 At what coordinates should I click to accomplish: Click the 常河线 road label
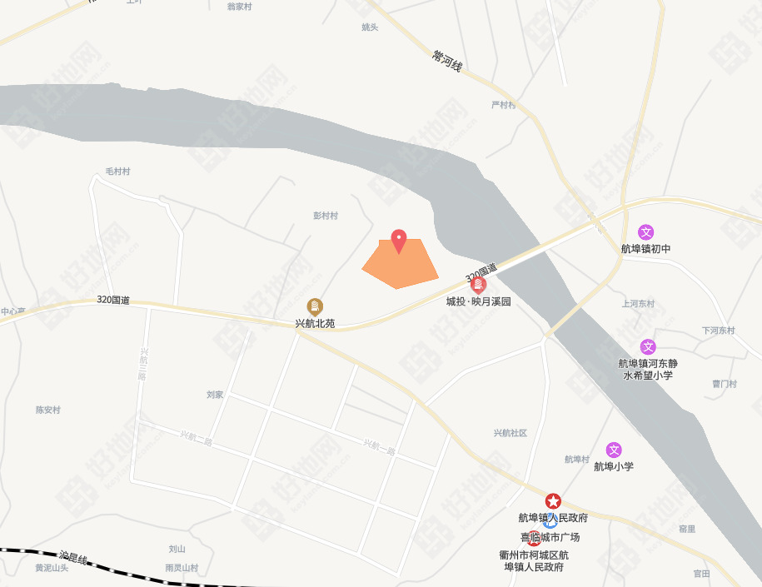[447, 61]
